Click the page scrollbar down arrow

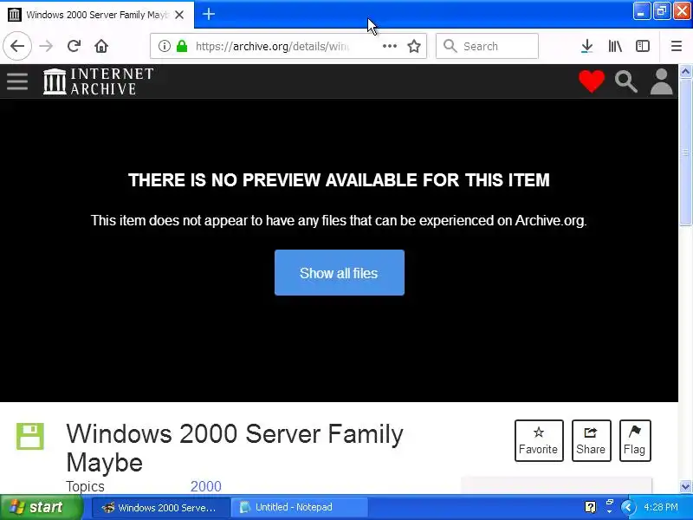pyautogui.click(x=685, y=486)
